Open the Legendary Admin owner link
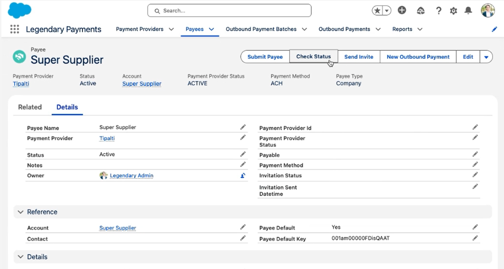This screenshot has height=269, width=504. 132,176
